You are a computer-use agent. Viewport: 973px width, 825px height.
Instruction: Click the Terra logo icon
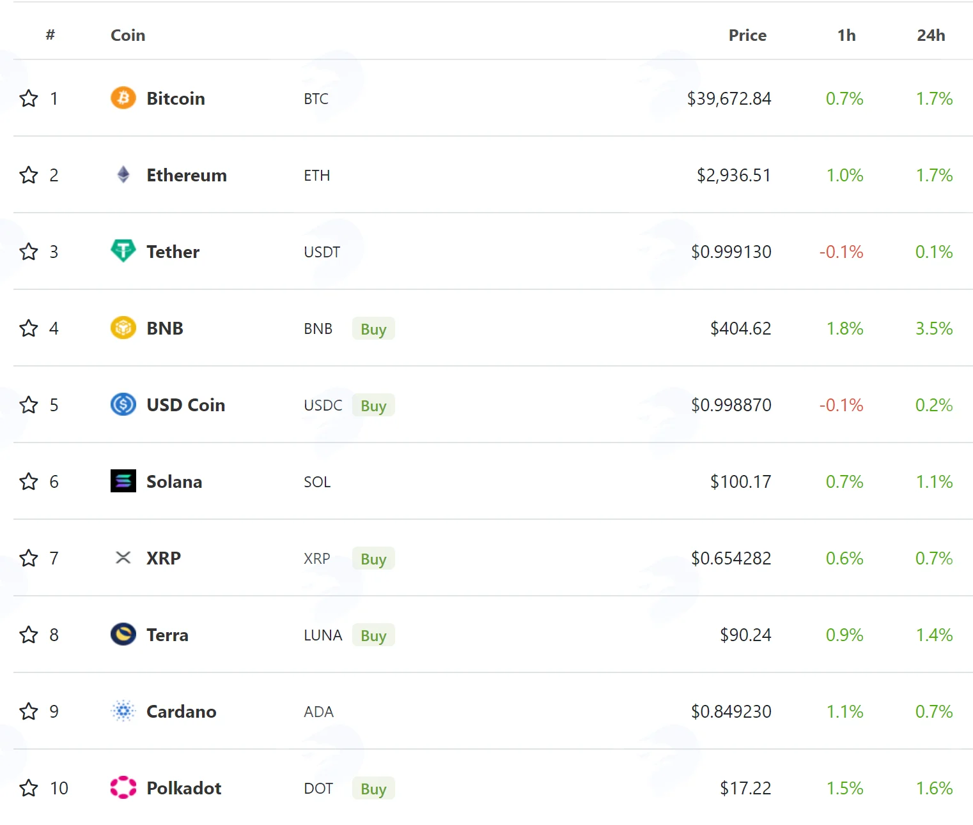click(123, 635)
